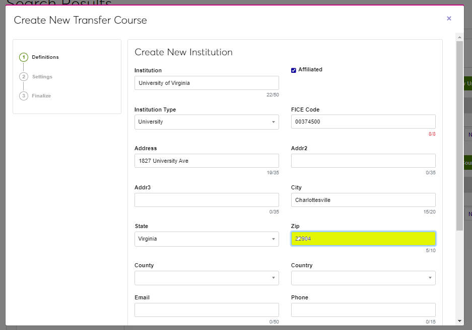Click the FICE Code field
The width and height of the screenshot is (472, 330).
(363, 122)
